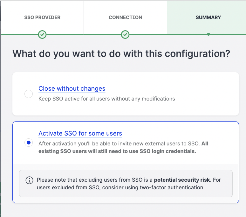
Task: Click the green checkmark under Connection
Action: pyautogui.click(x=125, y=34)
